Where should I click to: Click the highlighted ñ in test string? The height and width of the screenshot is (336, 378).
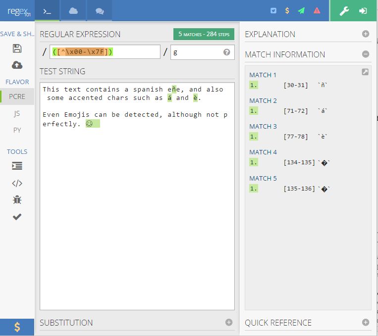coord(174,90)
